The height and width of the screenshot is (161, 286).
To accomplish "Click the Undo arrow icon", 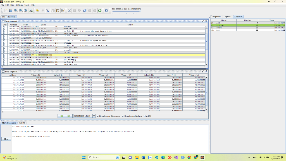I will 37,11.
